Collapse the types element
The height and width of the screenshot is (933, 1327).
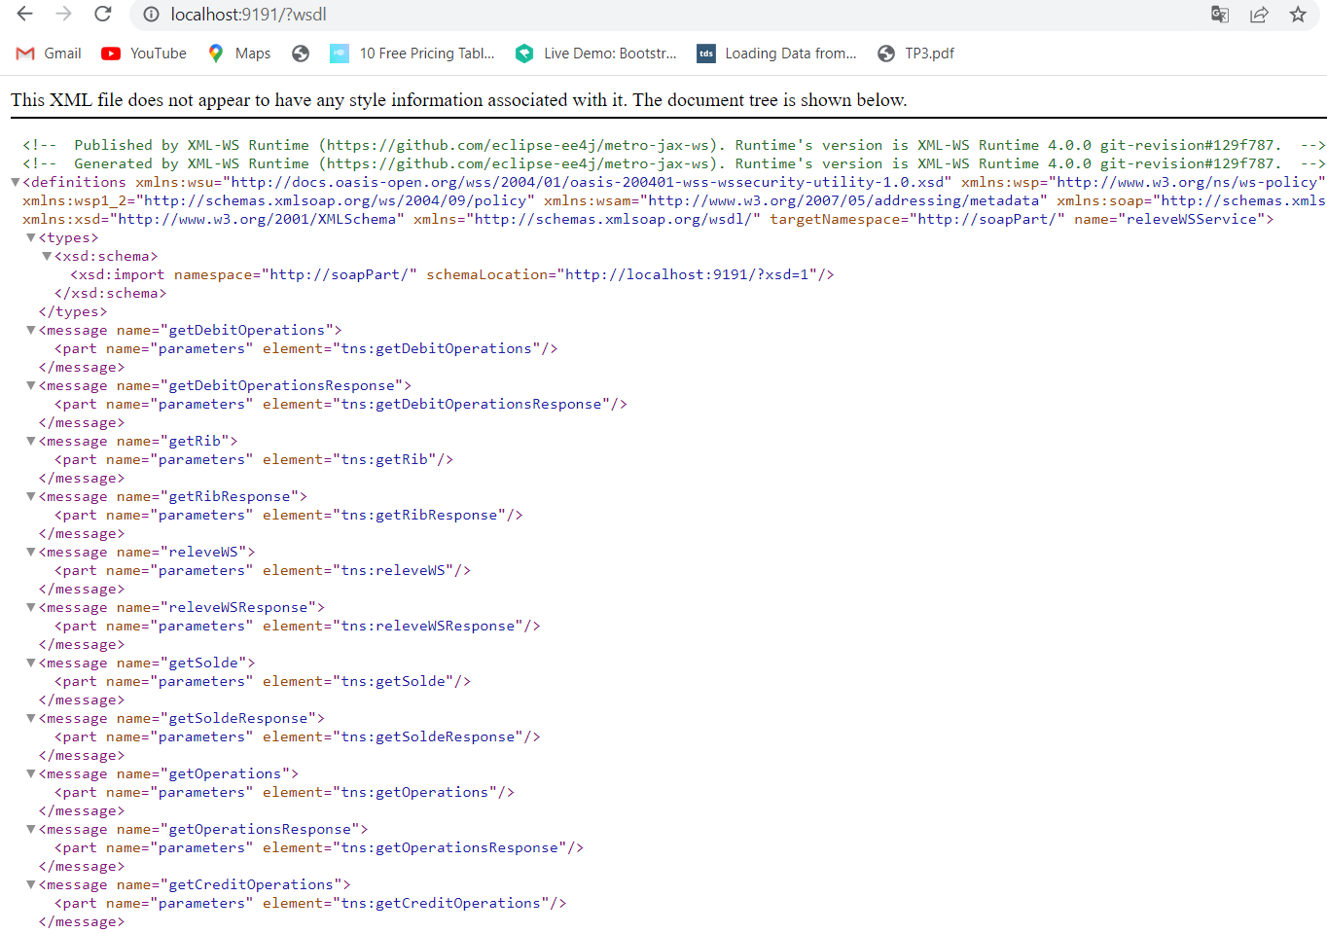coord(31,237)
